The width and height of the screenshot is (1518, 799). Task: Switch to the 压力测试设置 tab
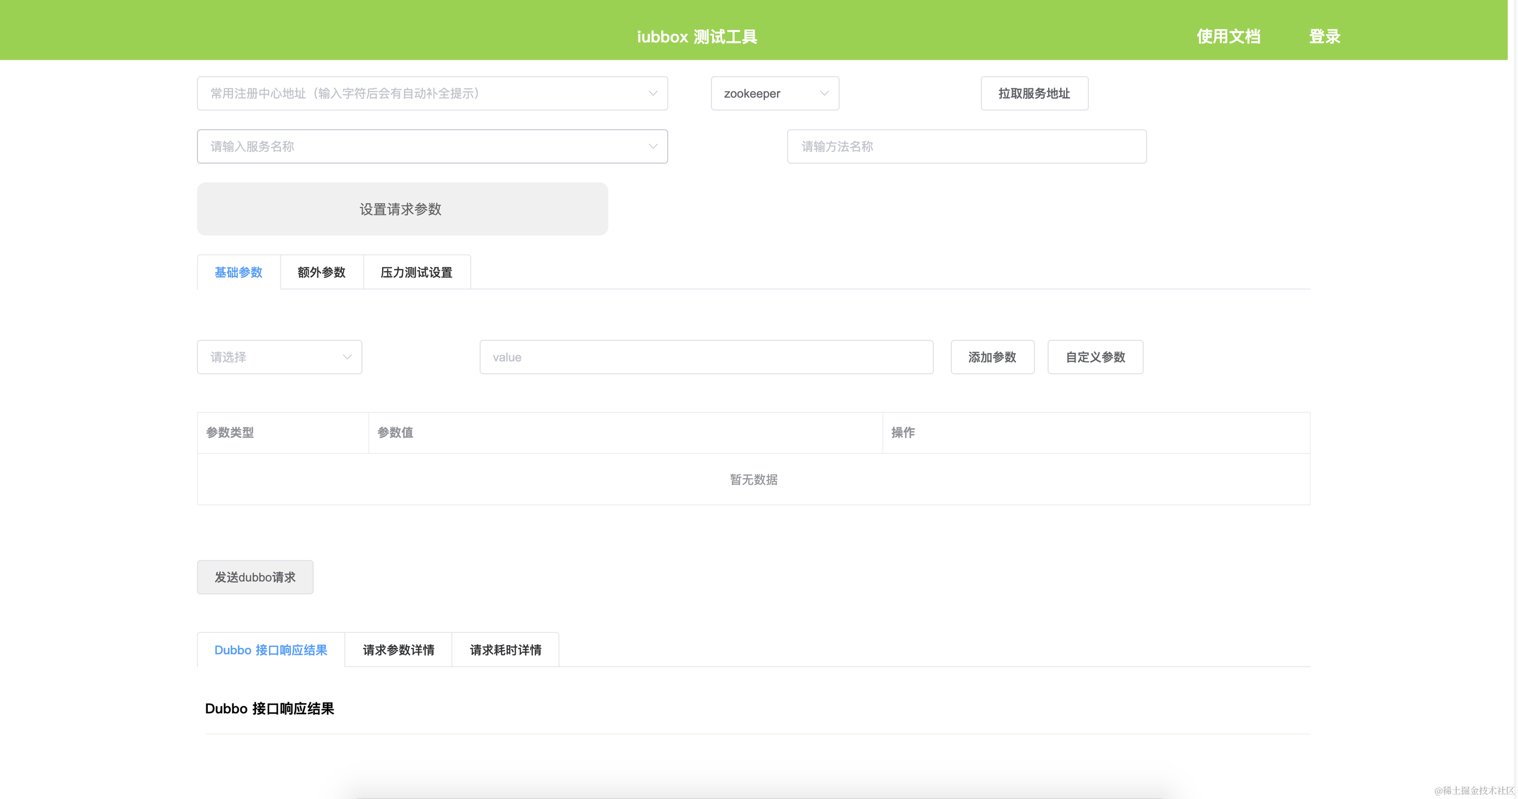coord(416,272)
